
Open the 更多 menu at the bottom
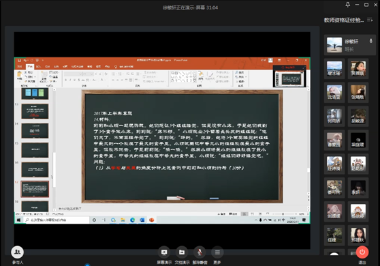click(x=217, y=252)
